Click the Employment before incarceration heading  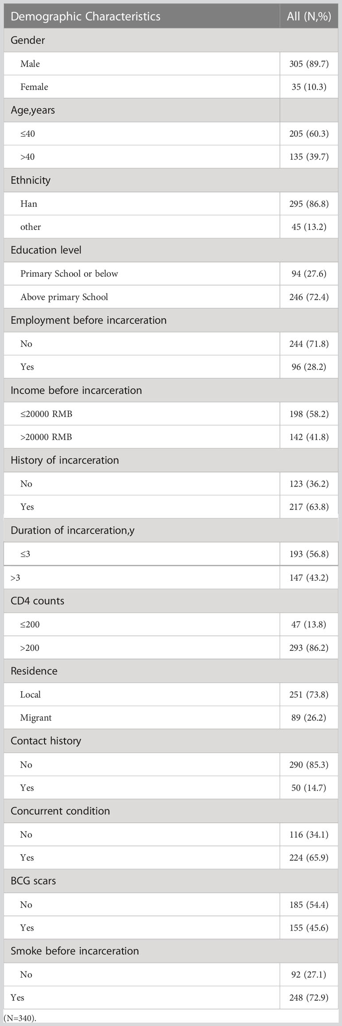point(89,320)
